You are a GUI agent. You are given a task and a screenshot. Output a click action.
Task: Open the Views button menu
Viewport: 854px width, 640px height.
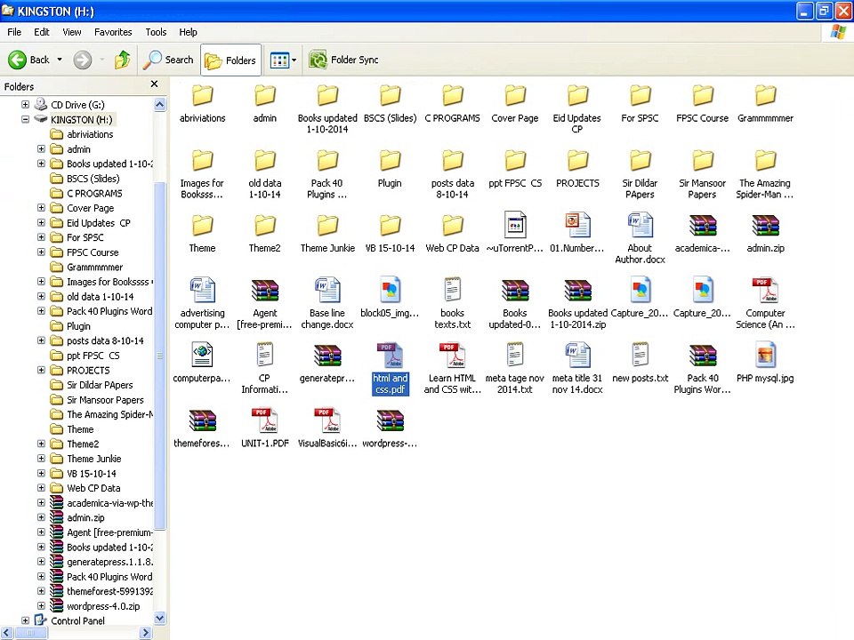283,60
